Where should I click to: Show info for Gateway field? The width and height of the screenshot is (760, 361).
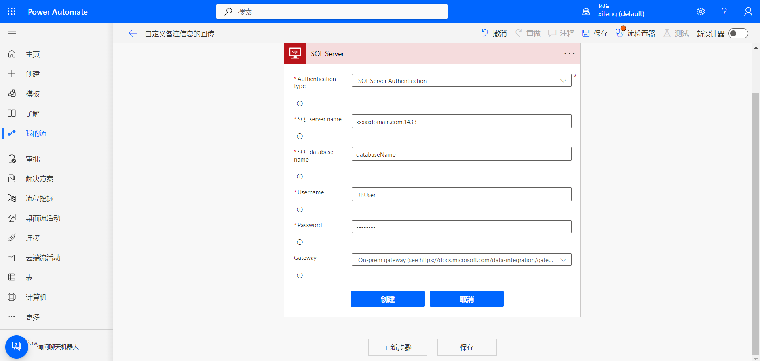click(x=300, y=275)
